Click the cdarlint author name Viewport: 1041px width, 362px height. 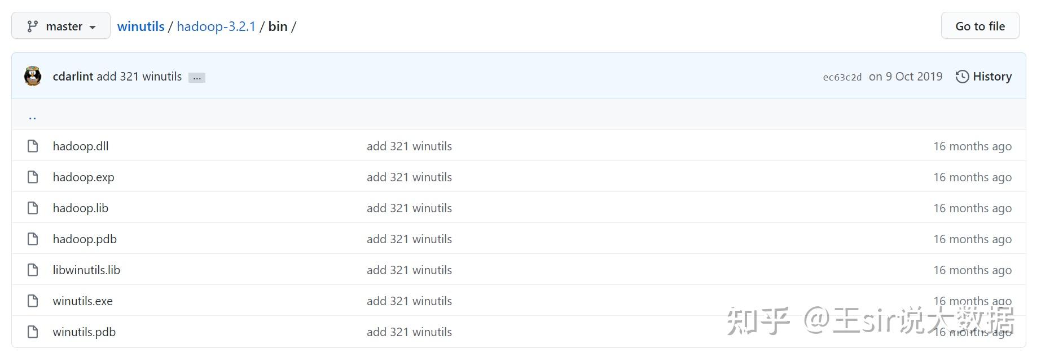tap(73, 77)
